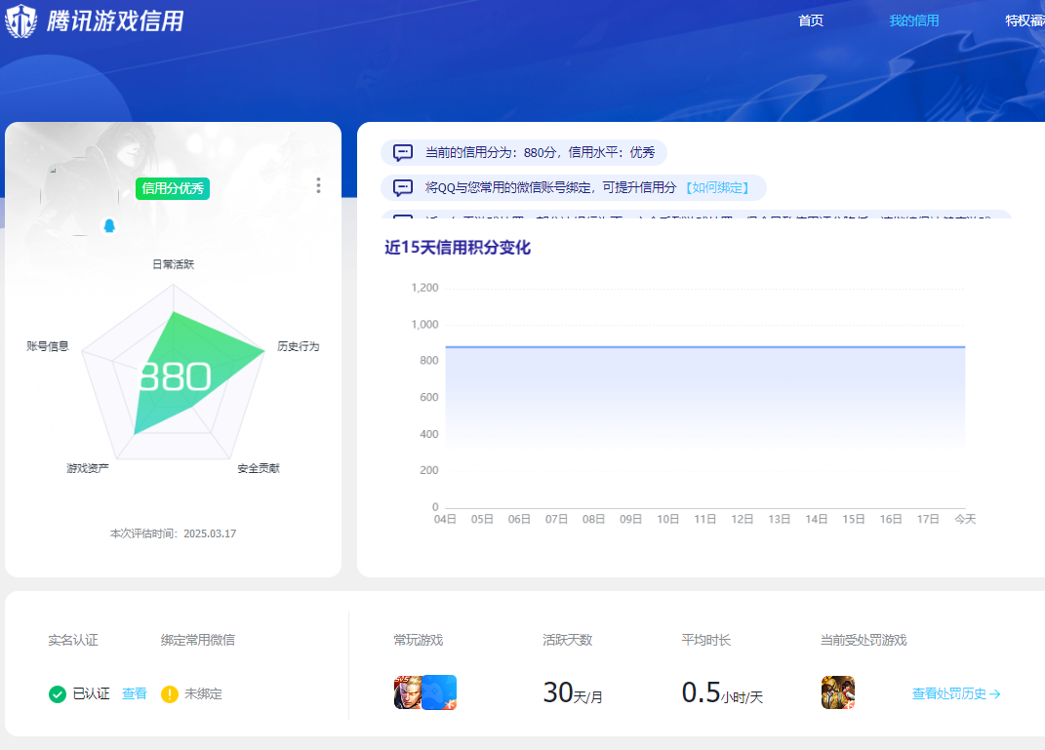The width and height of the screenshot is (1045, 750).
Task: Click the 07日 date on the chart axis
Action: (556, 519)
